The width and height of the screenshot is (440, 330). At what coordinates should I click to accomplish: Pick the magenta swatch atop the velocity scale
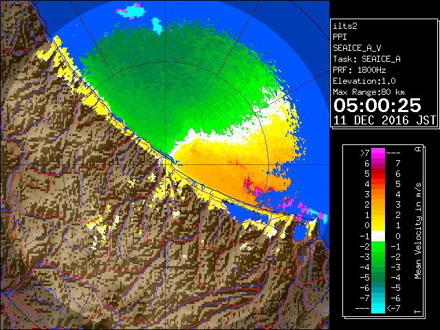point(378,153)
